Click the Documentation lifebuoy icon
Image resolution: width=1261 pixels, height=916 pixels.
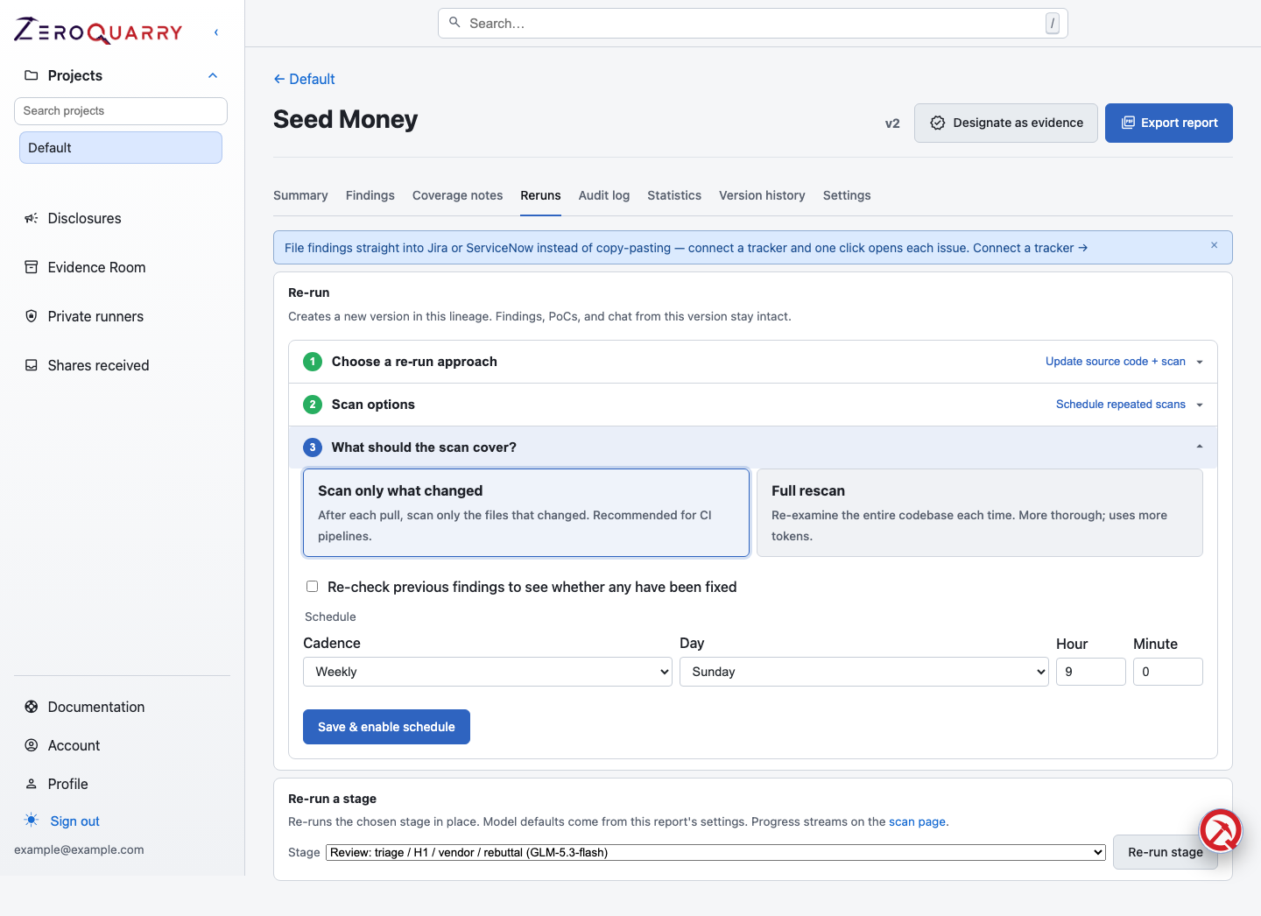[32, 707]
